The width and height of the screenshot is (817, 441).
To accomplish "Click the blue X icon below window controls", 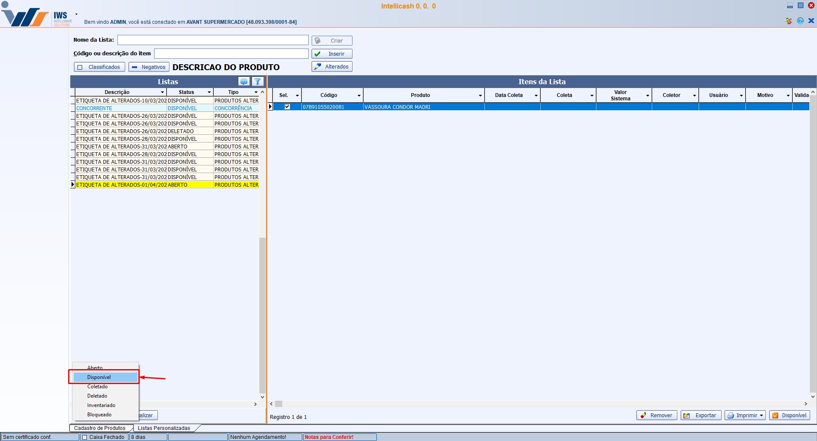I will 811,21.
